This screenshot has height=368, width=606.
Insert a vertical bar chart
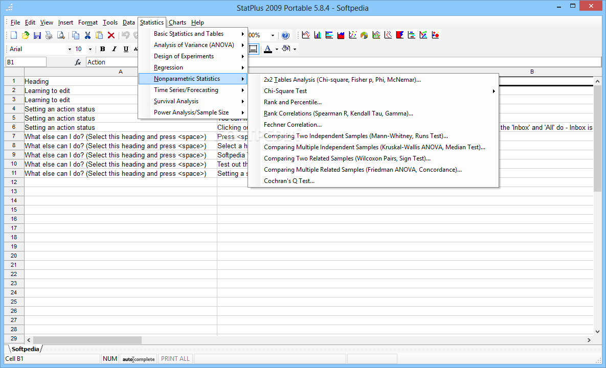pos(318,35)
